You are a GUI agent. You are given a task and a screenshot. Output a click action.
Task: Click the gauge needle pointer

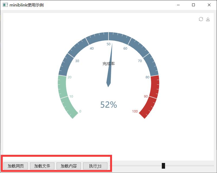pos(110,68)
